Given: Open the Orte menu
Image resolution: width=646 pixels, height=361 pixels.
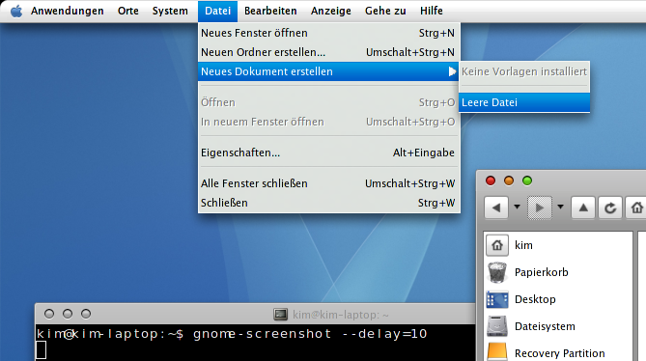Looking at the screenshot, I should (128, 12).
